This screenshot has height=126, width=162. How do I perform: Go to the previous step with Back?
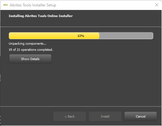[x=70, y=116]
